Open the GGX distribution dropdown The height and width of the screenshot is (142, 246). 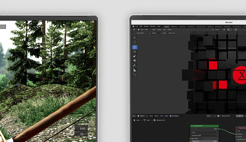click(x=204, y=132)
